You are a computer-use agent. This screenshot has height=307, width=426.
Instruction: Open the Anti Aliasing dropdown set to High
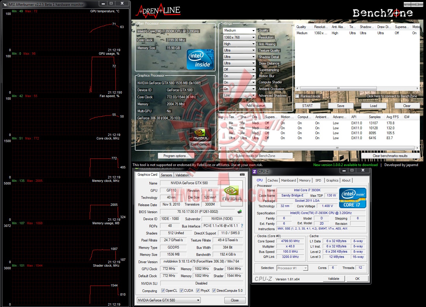tap(239, 44)
